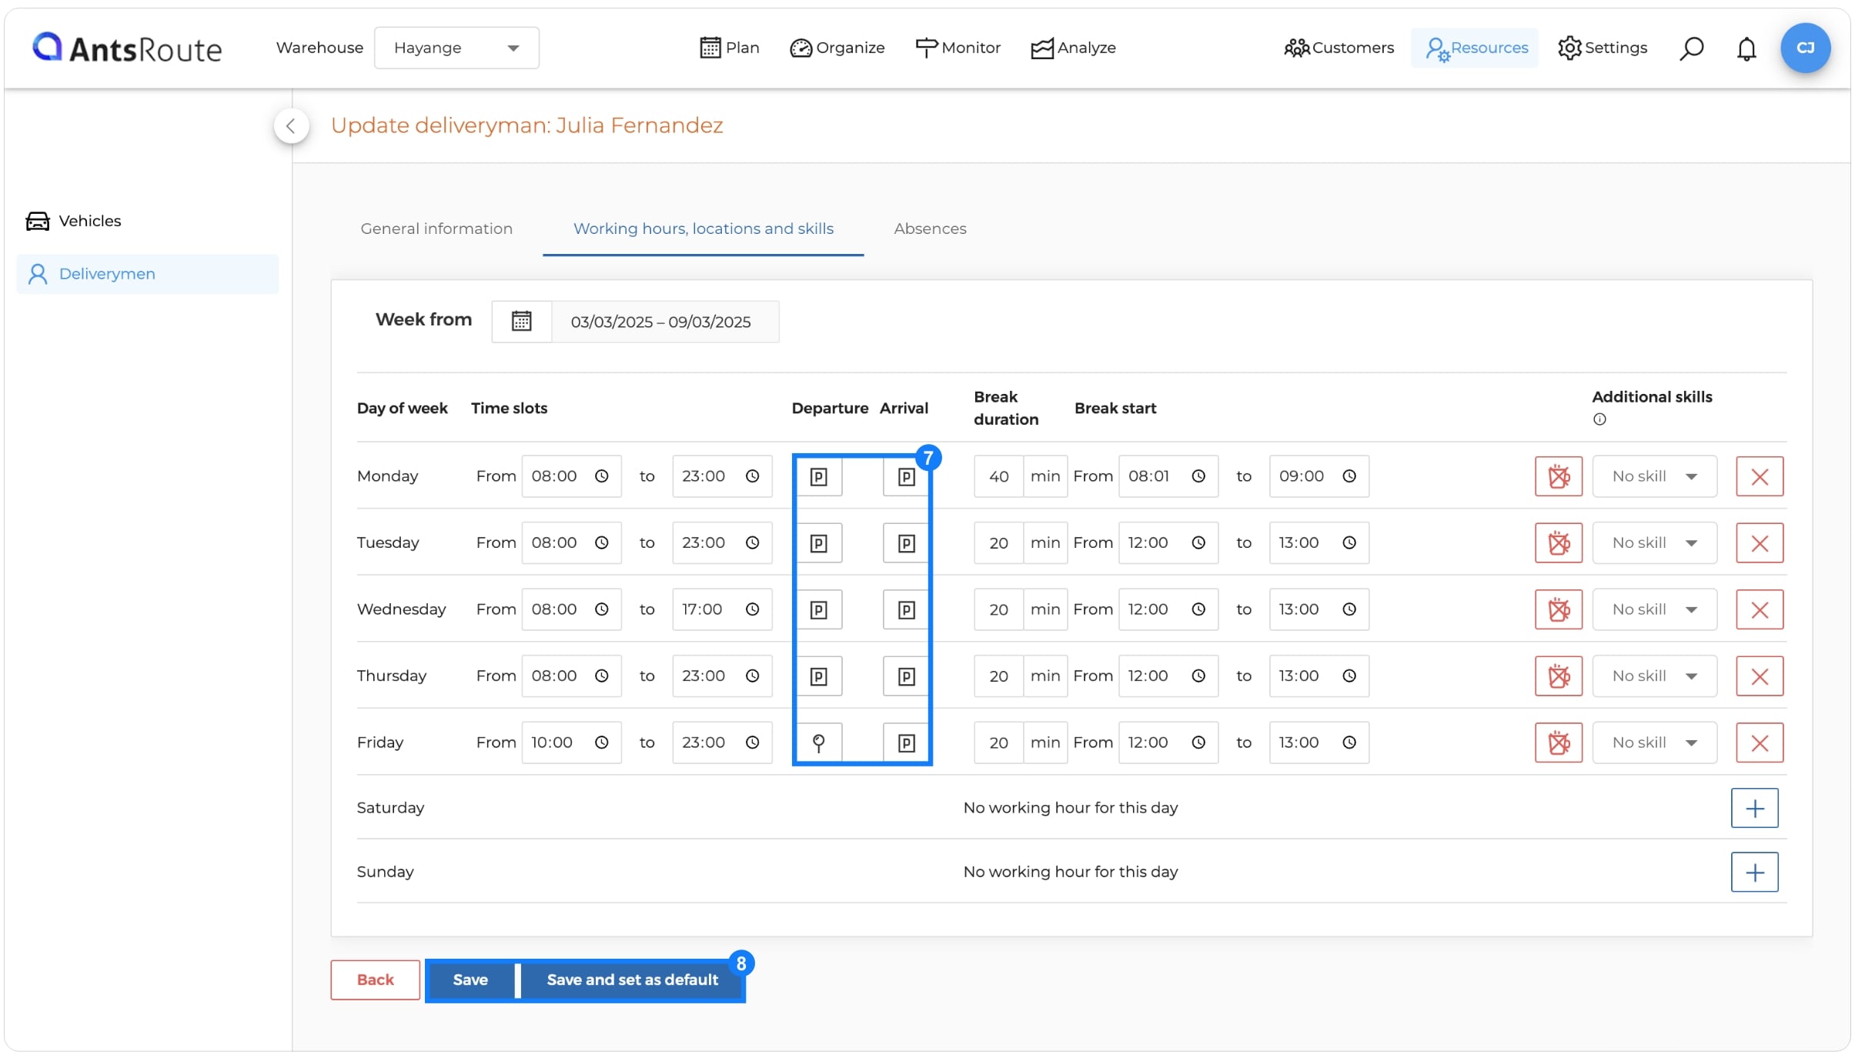Edit Friday break start 12:00 field

coord(1168,743)
